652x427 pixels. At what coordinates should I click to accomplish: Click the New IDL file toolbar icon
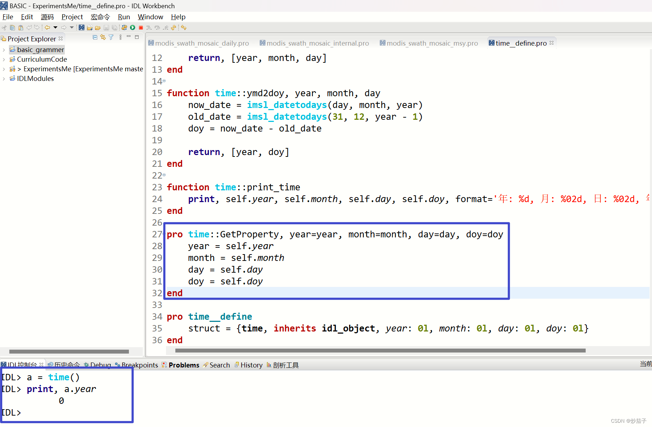coord(82,27)
